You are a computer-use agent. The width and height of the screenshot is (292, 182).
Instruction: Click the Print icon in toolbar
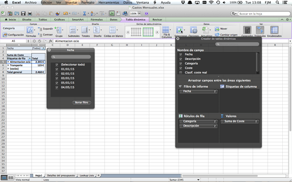pyautogui.click(x=30, y=14)
